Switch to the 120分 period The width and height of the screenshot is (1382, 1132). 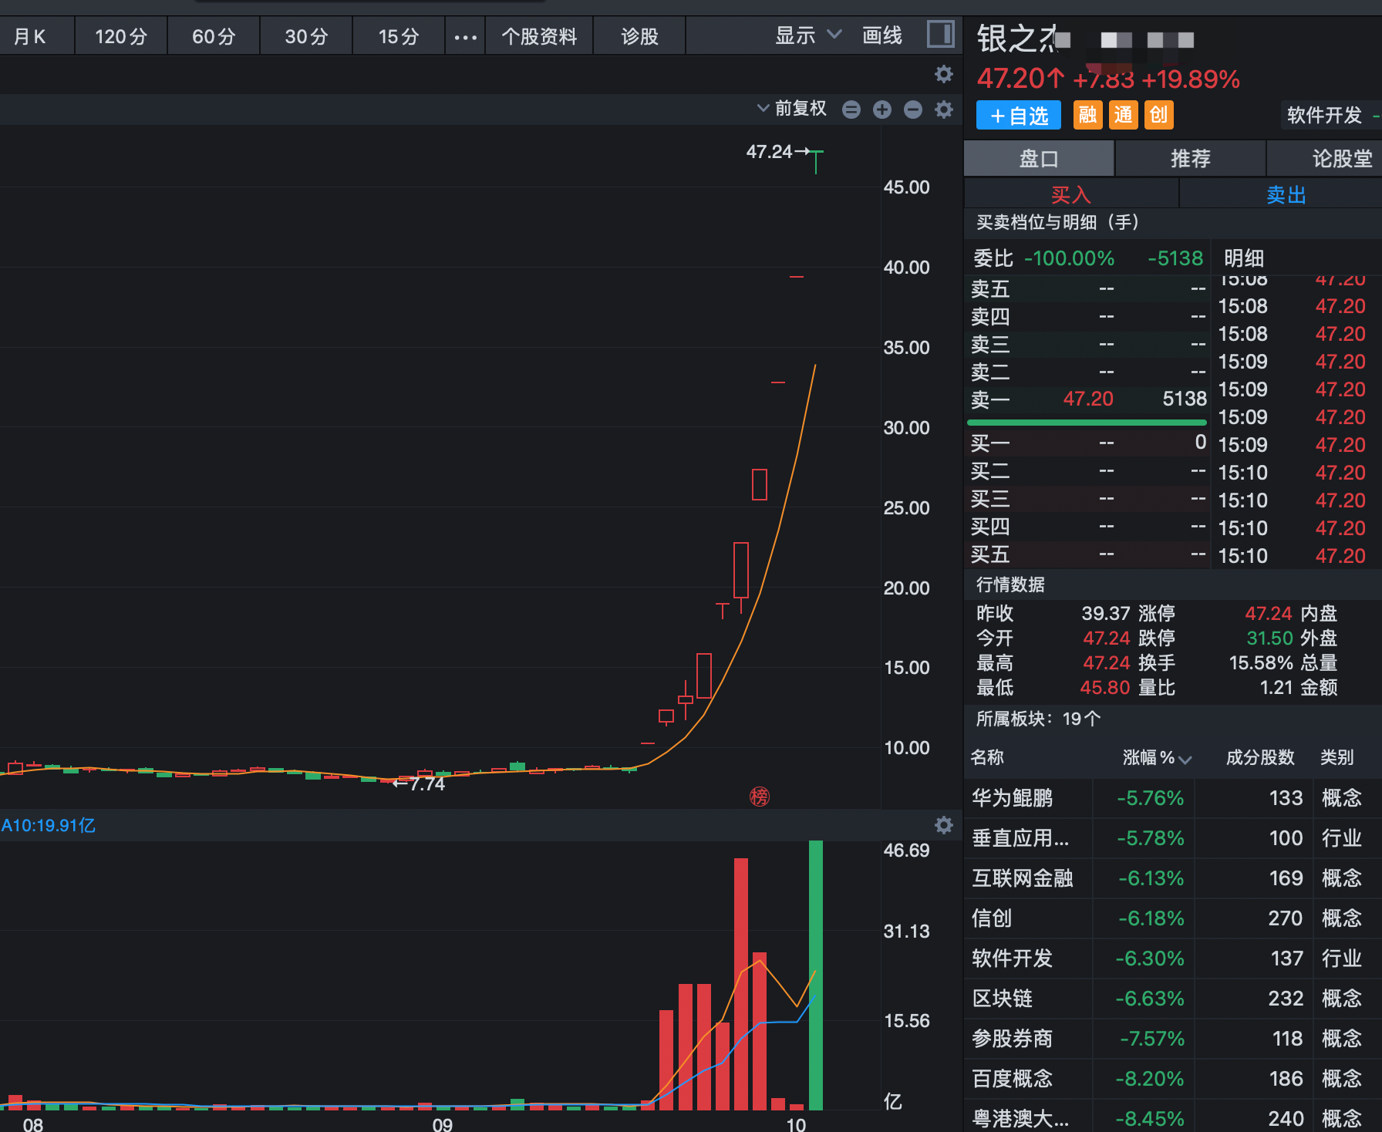coord(121,36)
